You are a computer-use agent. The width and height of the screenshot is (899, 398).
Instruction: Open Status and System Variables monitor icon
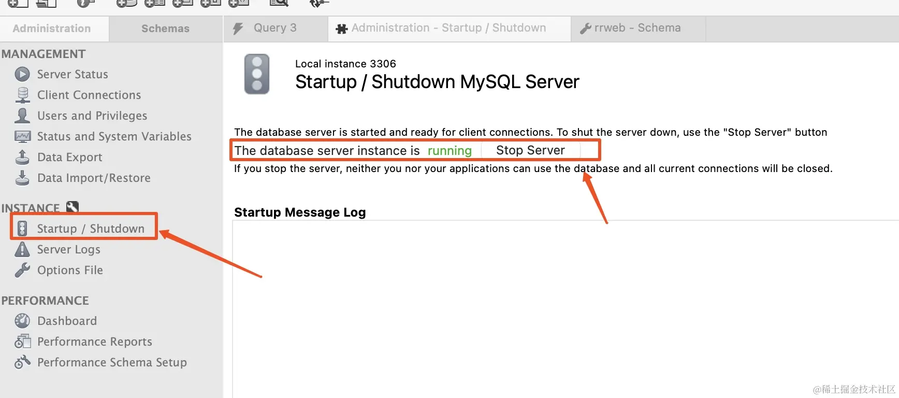[x=22, y=136]
